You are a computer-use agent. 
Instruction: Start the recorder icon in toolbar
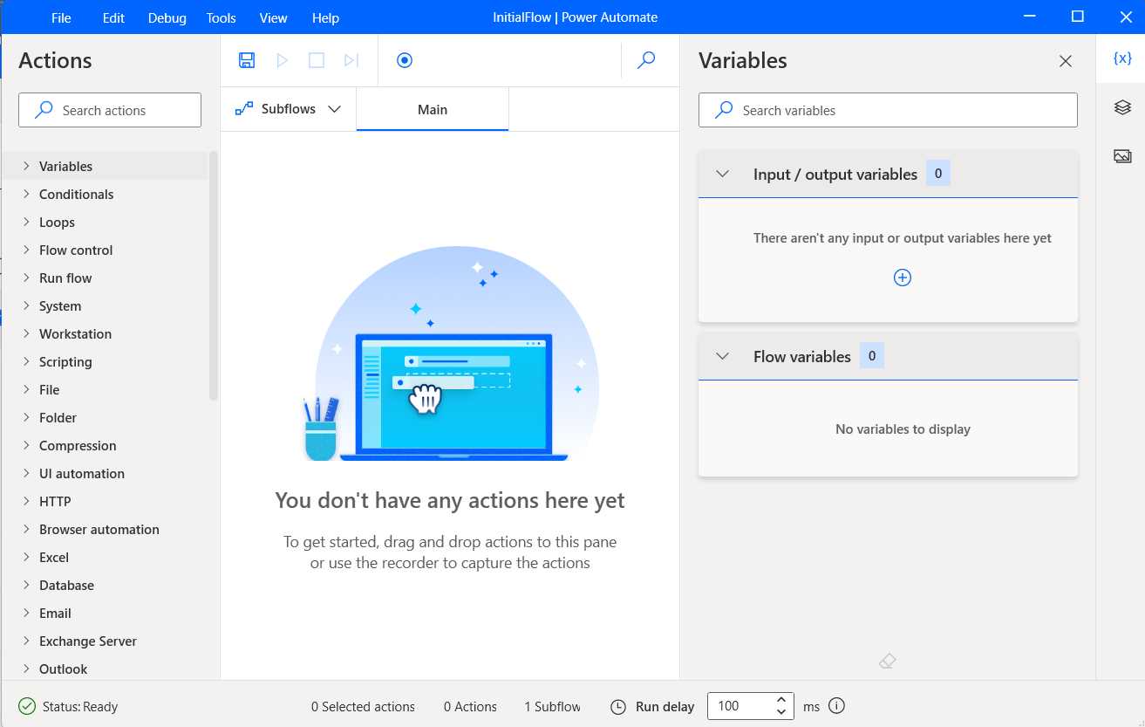coord(404,60)
